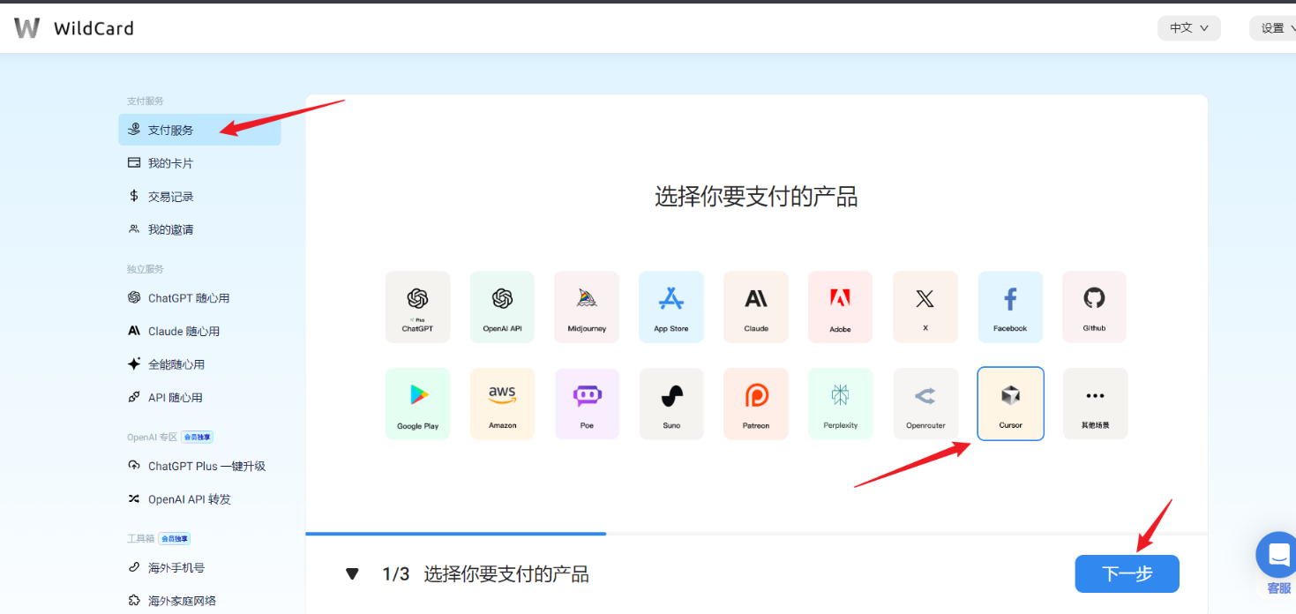Open the 中文 language dropdown

click(x=1188, y=27)
